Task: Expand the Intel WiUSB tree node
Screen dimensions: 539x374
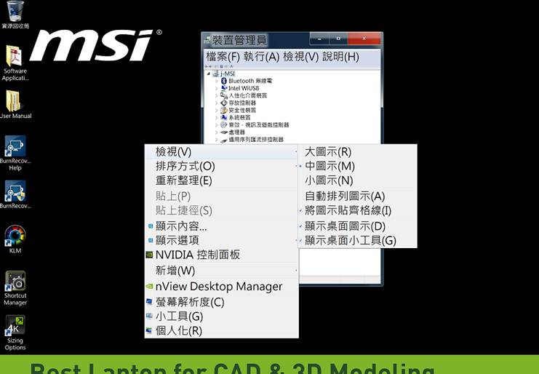Action: (x=217, y=88)
